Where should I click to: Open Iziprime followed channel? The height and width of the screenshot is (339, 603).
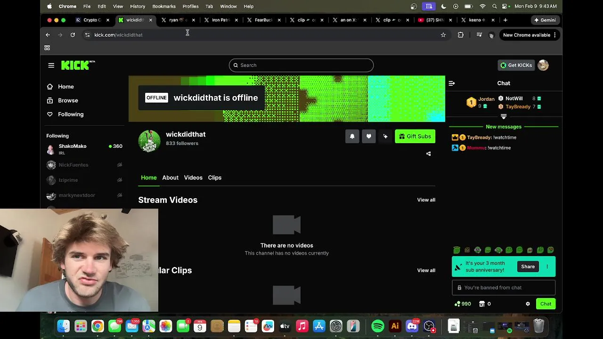coord(84,180)
